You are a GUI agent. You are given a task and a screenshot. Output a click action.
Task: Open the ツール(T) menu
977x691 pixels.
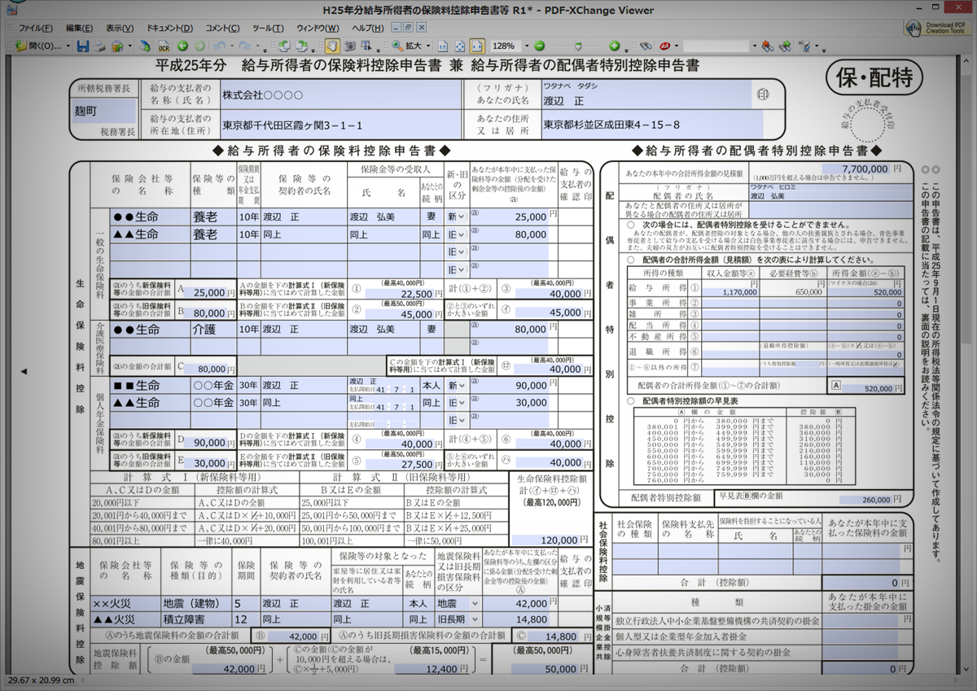click(268, 28)
